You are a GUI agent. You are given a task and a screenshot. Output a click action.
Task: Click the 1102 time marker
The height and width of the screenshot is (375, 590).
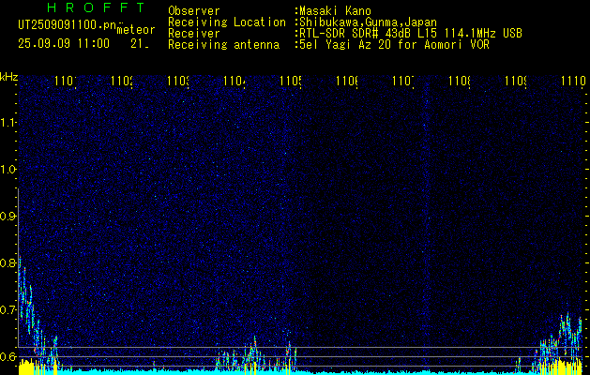coord(122,81)
